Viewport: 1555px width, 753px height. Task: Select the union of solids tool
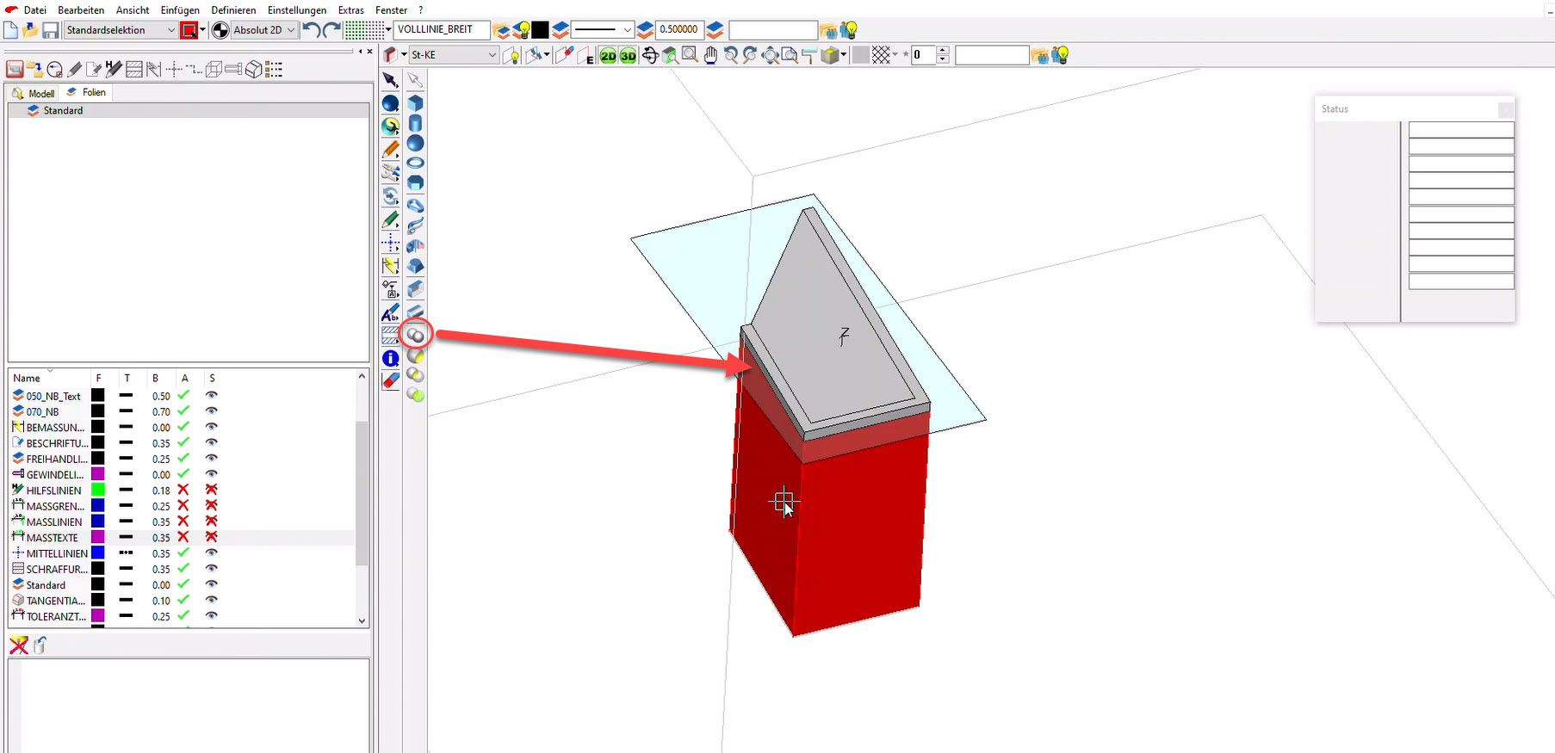(x=416, y=335)
